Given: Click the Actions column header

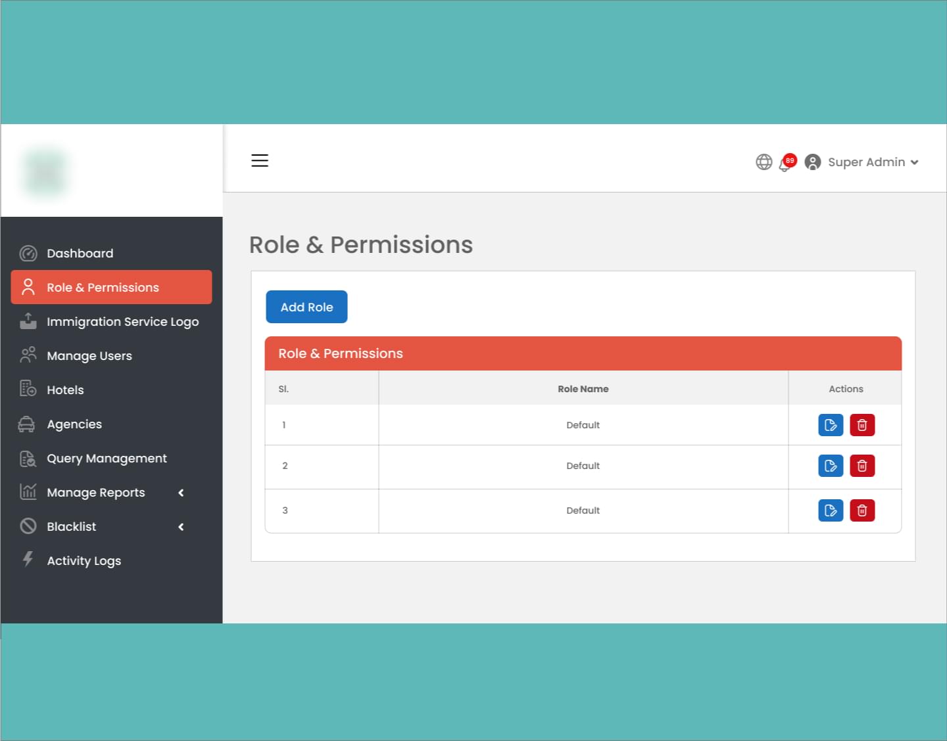Looking at the screenshot, I should pos(846,389).
